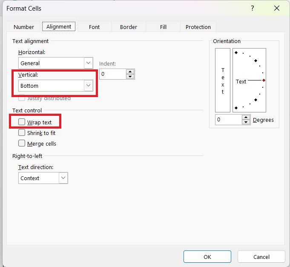Click the Degrees input field

pos(229,120)
